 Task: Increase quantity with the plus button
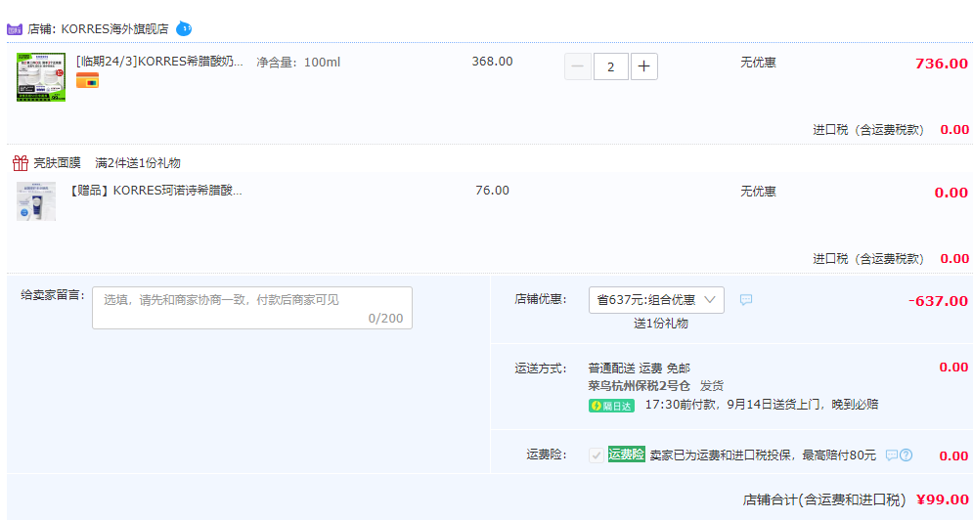pyautogui.click(x=644, y=66)
